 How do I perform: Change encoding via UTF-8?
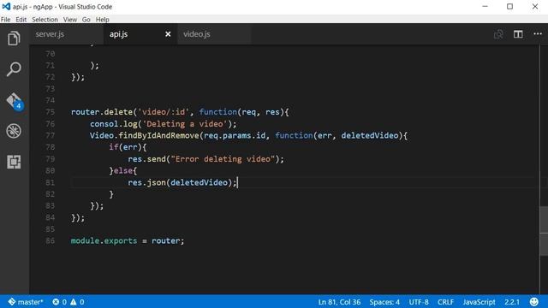tap(419, 302)
